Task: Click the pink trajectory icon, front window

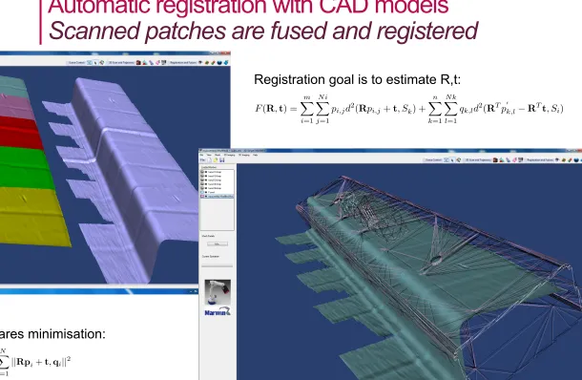Action: (x=514, y=159)
